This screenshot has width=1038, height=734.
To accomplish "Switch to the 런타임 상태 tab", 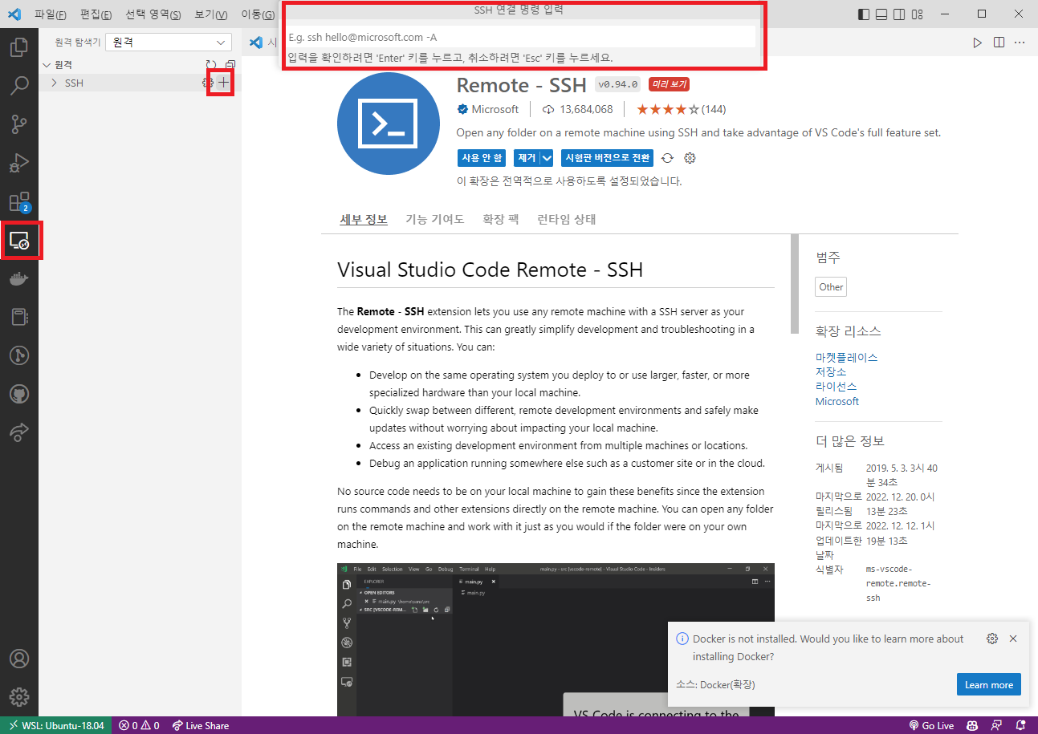I will point(567,219).
